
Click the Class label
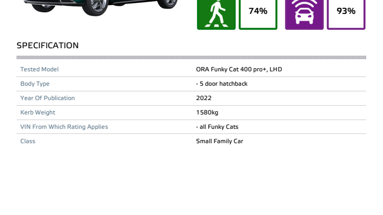tap(28, 141)
